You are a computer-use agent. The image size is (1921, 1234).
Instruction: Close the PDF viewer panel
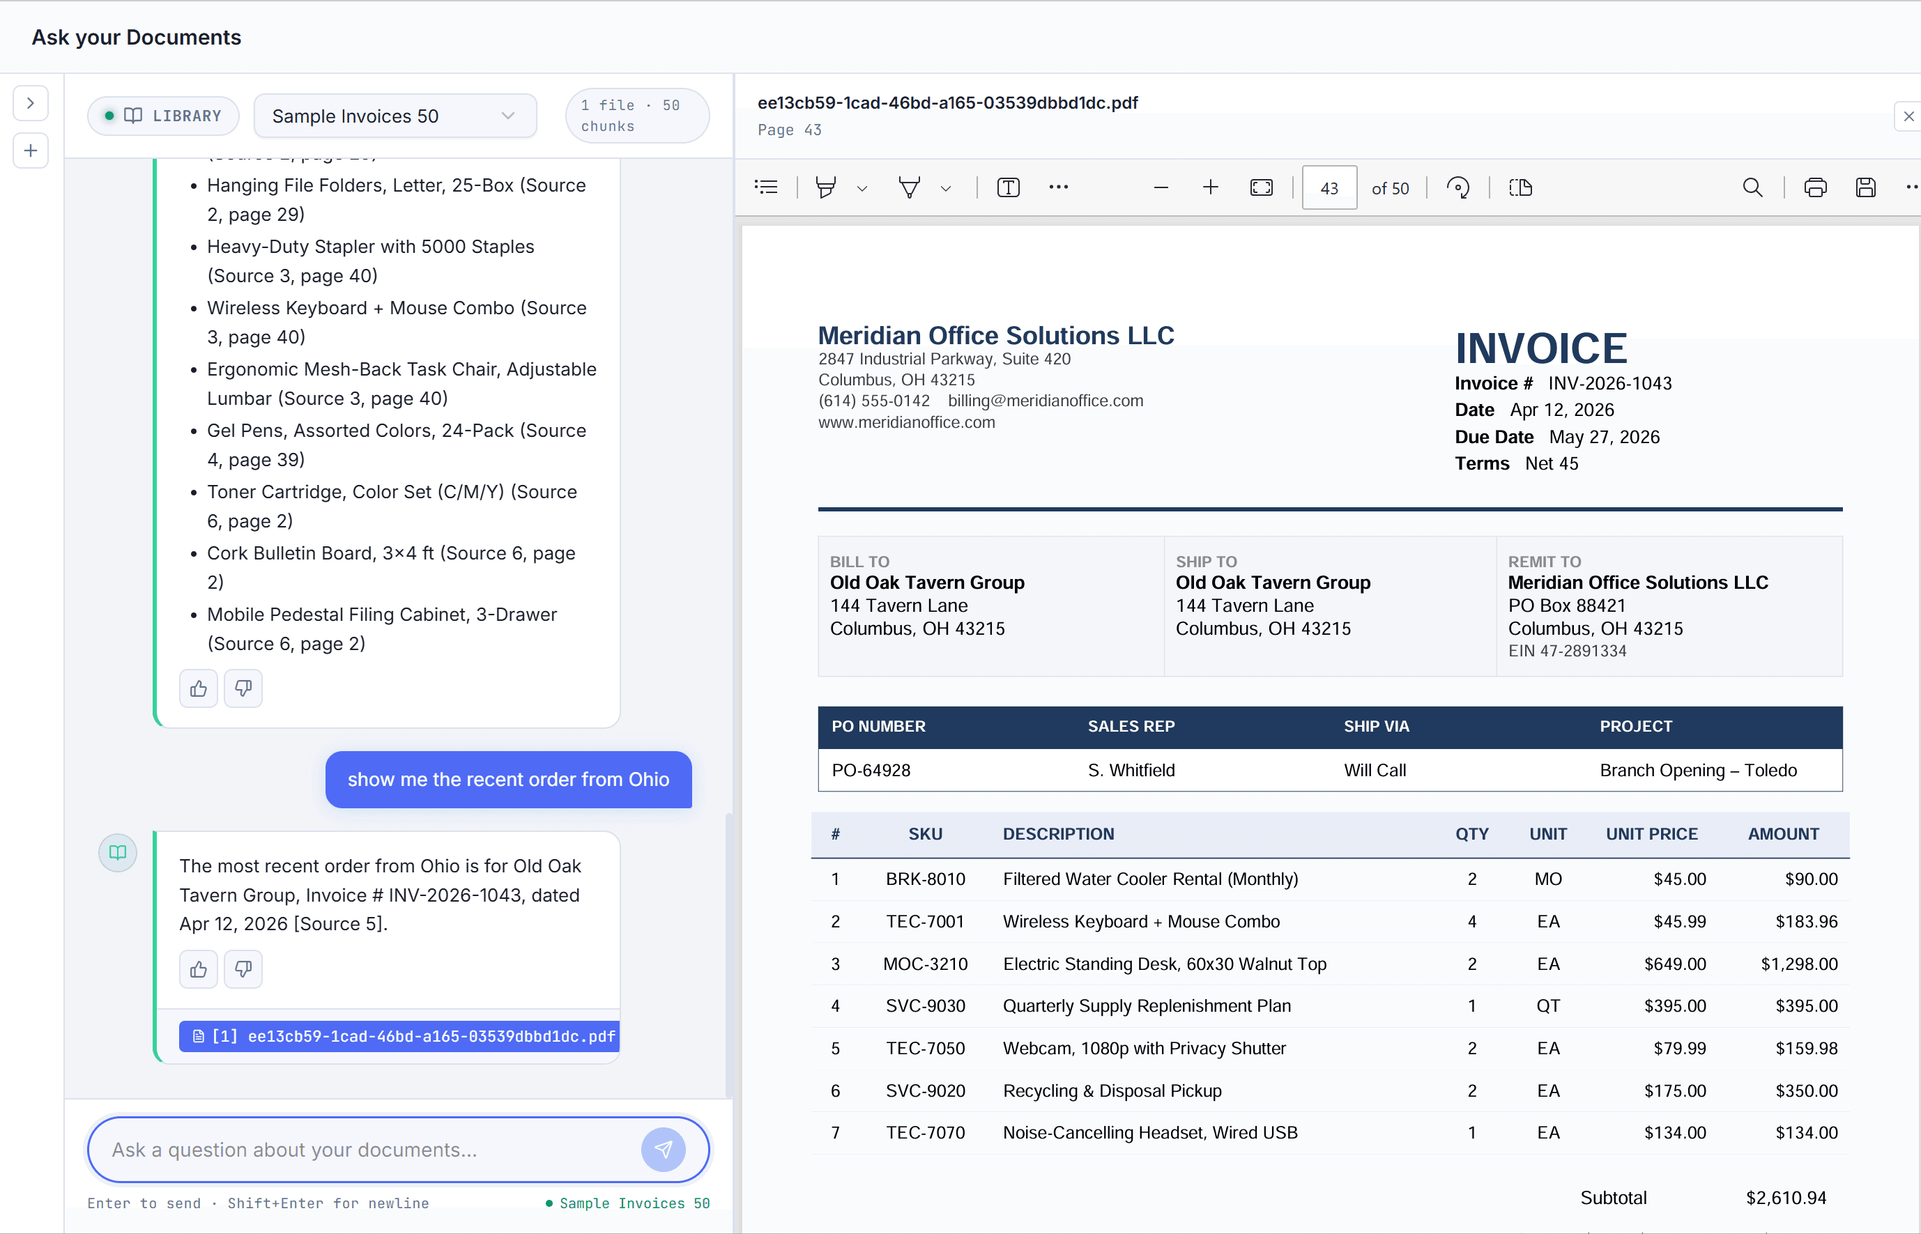1908,116
